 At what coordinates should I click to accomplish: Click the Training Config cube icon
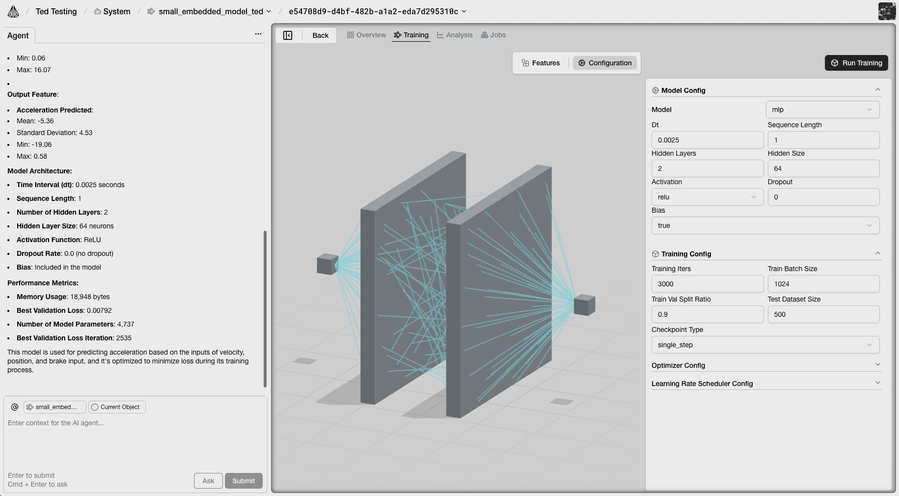point(656,253)
